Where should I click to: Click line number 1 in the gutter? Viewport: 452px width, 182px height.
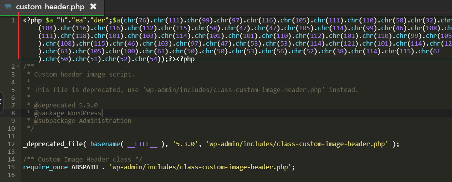coord(13,20)
